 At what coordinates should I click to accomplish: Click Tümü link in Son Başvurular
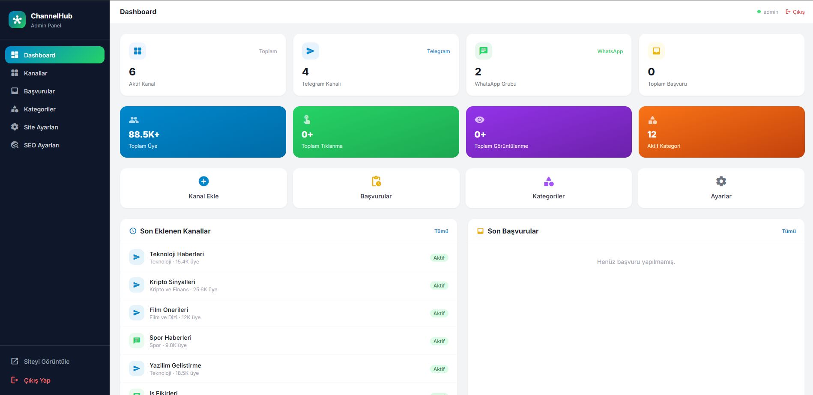point(789,231)
